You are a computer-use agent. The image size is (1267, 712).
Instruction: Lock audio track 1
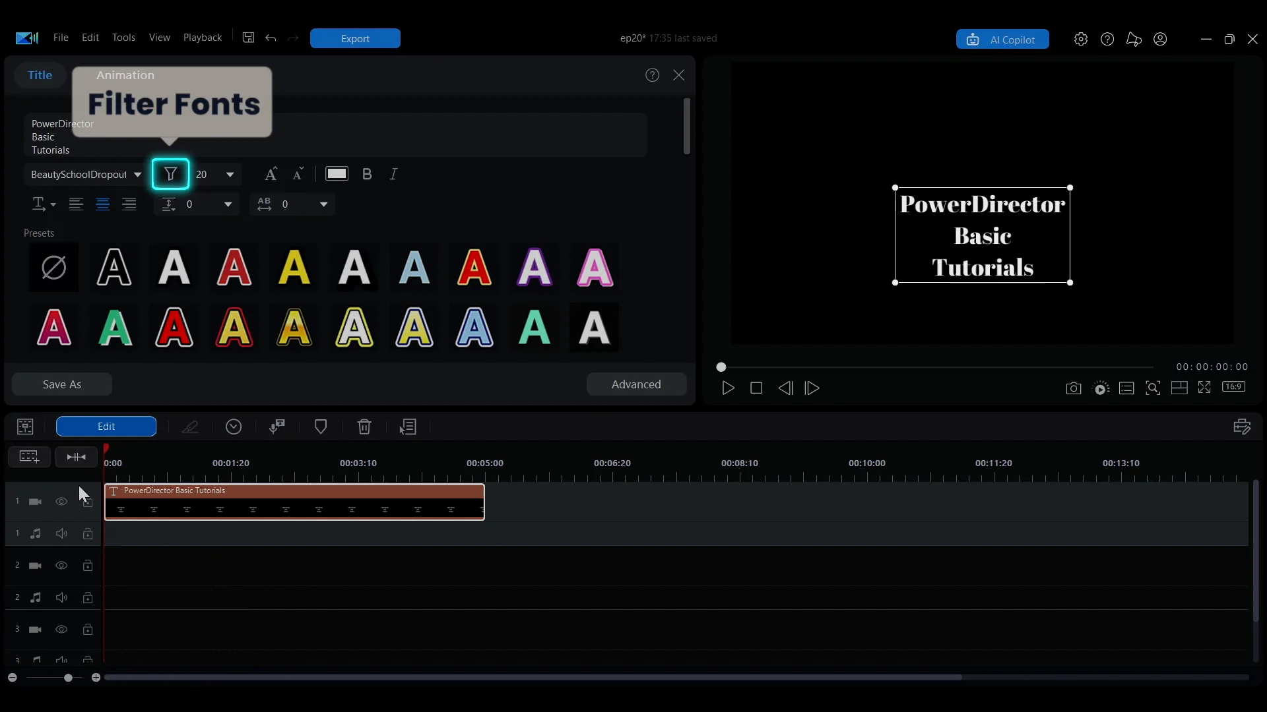(88, 533)
